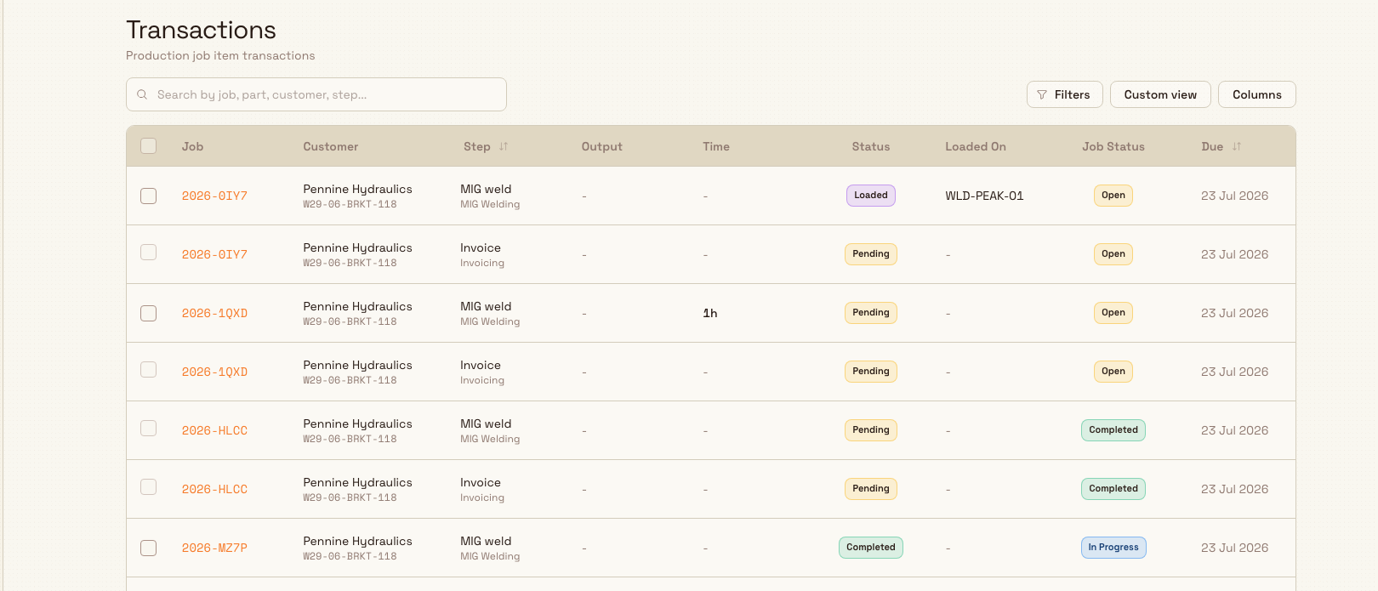Click 23 Jul 2026 in 2026-MZ7P row

coord(1234,548)
